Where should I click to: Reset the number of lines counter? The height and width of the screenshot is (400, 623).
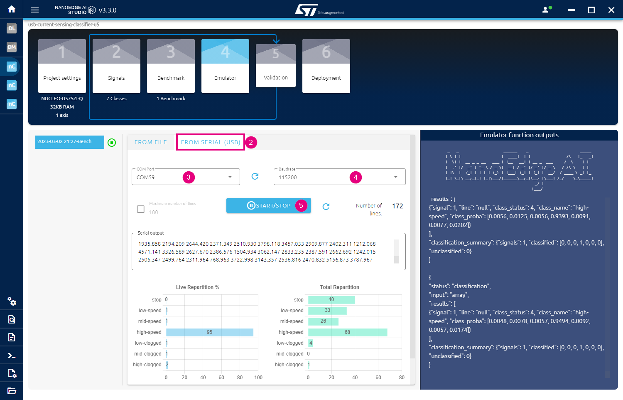[326, 206]
